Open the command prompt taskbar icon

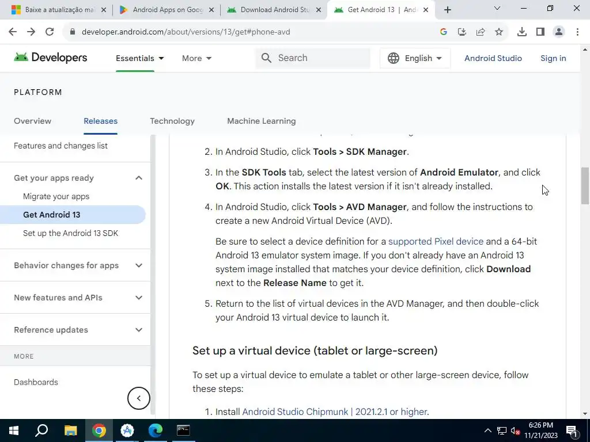184,430
